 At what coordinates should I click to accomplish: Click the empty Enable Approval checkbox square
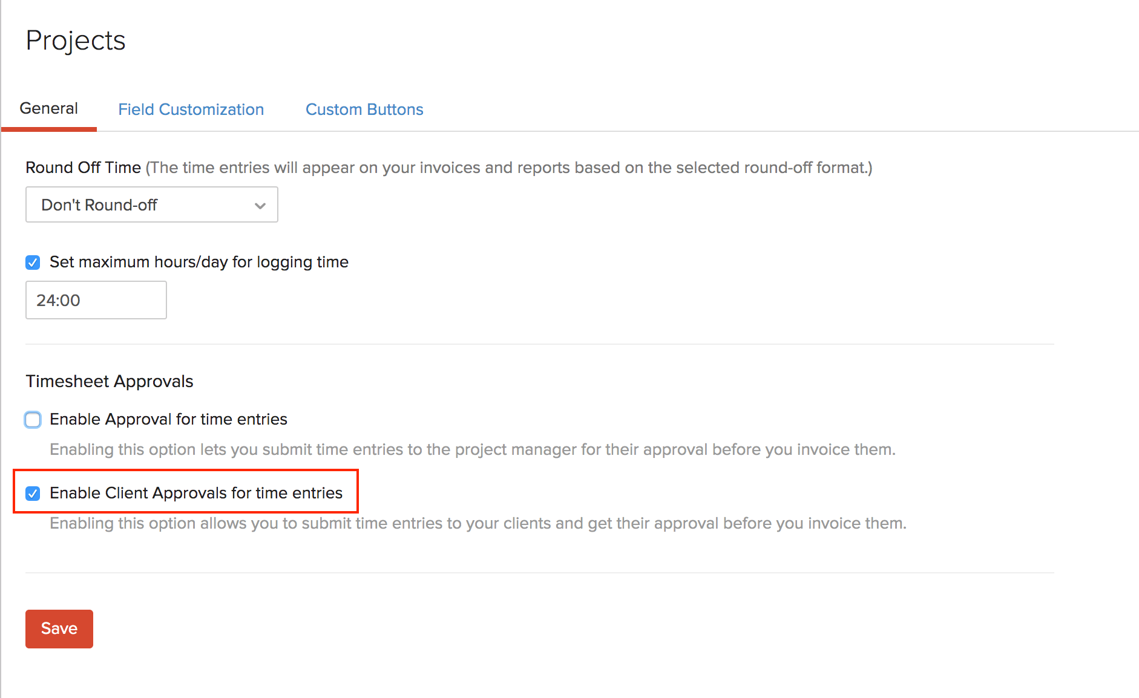[x=33, y=419]
